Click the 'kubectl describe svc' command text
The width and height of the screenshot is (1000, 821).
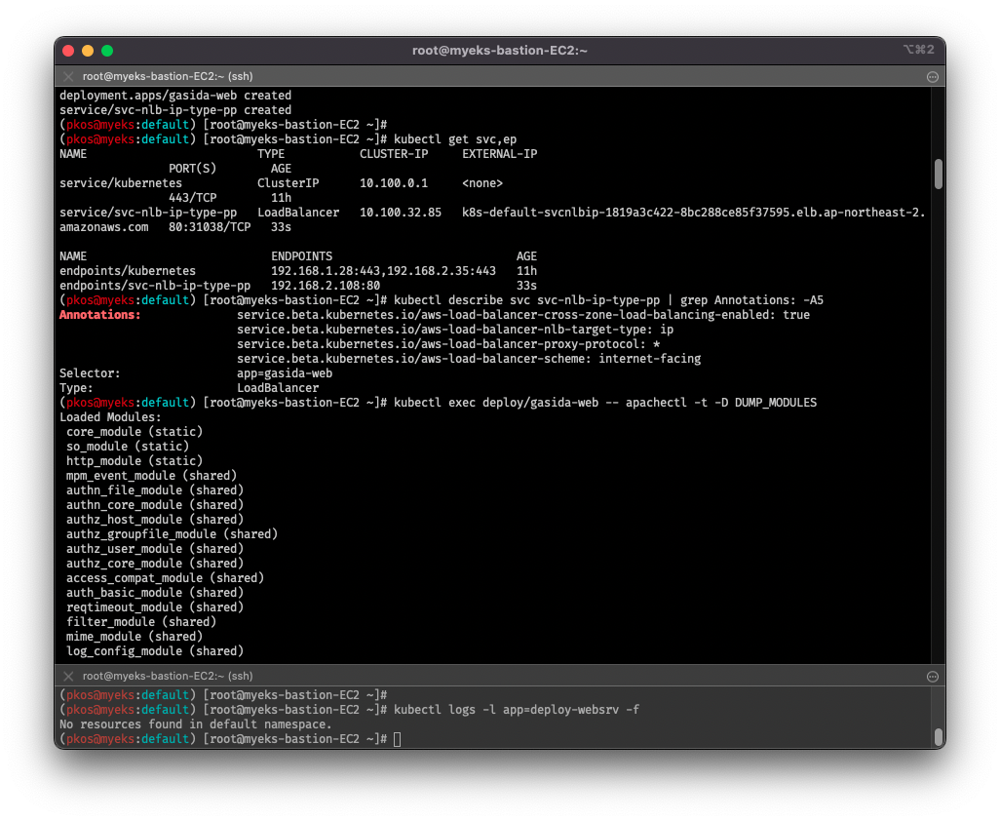(608, 299)
